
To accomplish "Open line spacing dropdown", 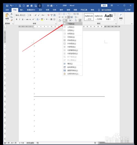I will tap(76, 17).
